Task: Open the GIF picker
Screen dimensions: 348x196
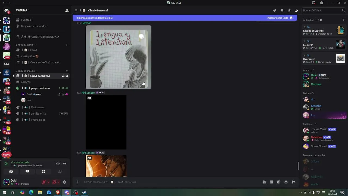Action: pos(271,182)
